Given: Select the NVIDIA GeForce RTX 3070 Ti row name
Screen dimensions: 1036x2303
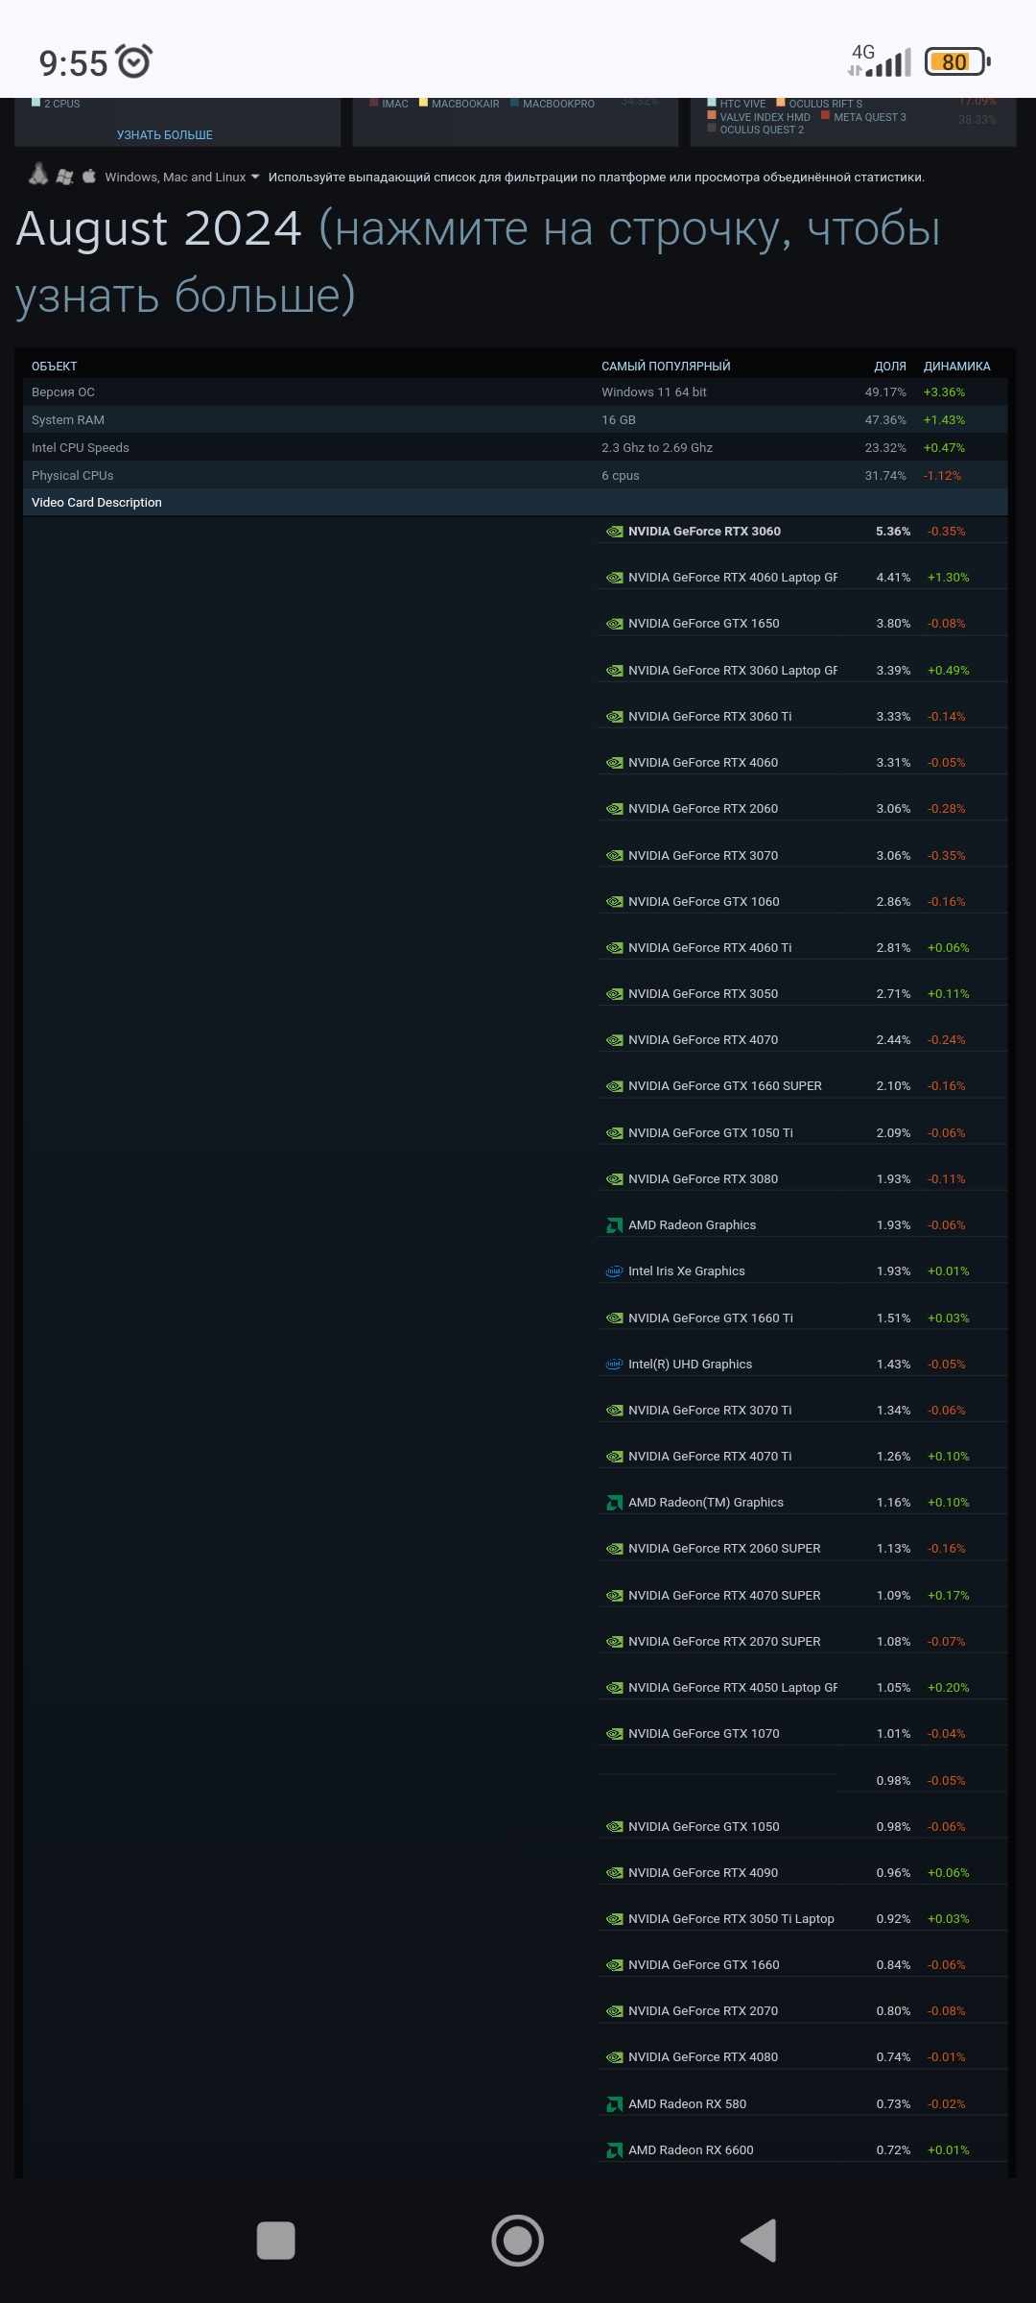Looking at the screenshot, I should [710, 1411].
